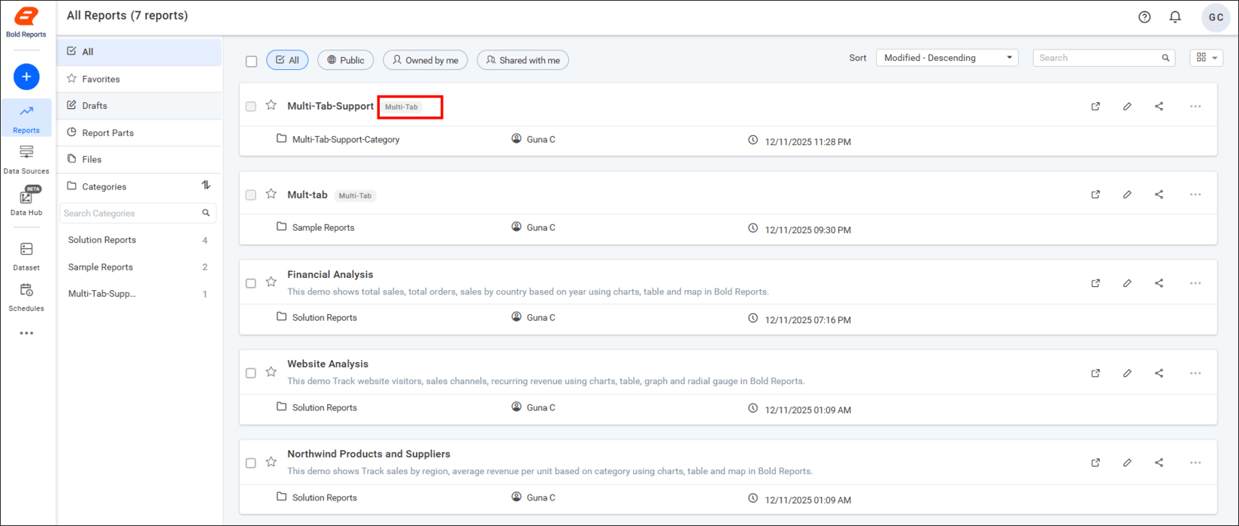Go to Favorites in the left panel
Image resolution: width=1239 pixels, height=526 pixels.
coord(101,79)
